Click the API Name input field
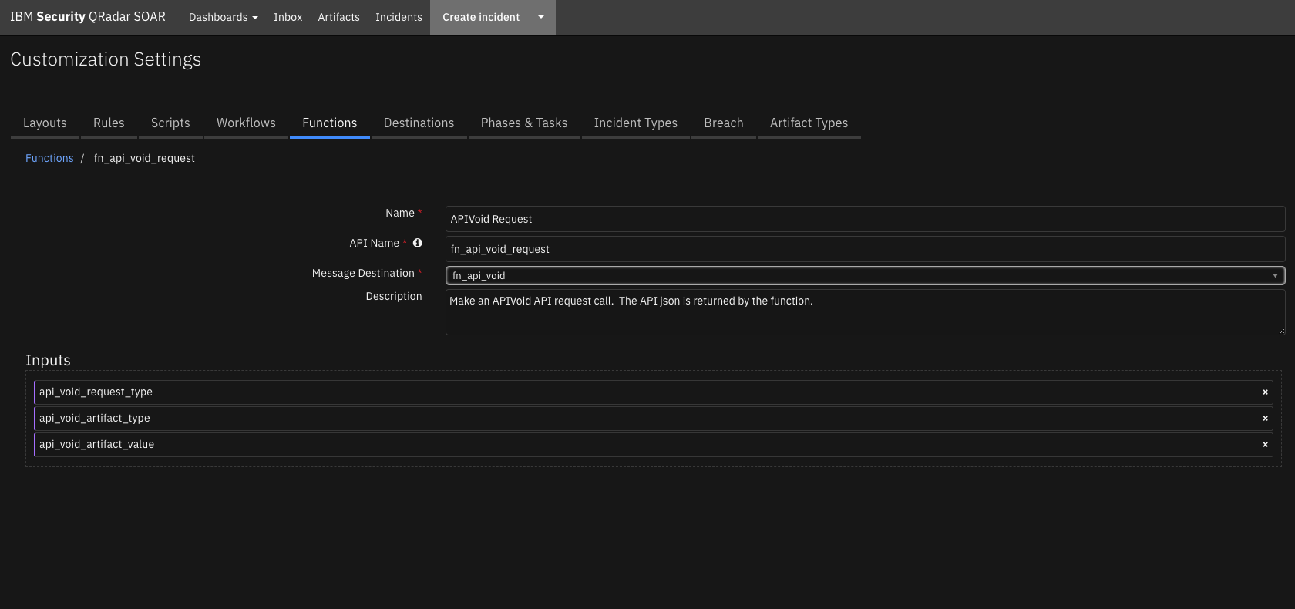The height and width of the screenshot is (609, 1295). pos(865,249)
